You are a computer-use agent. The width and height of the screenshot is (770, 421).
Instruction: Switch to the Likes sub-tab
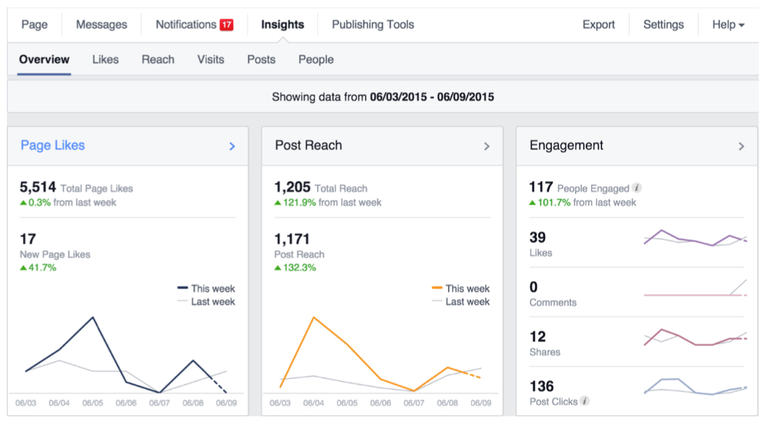pyautogui.click(x=106, y=59)
